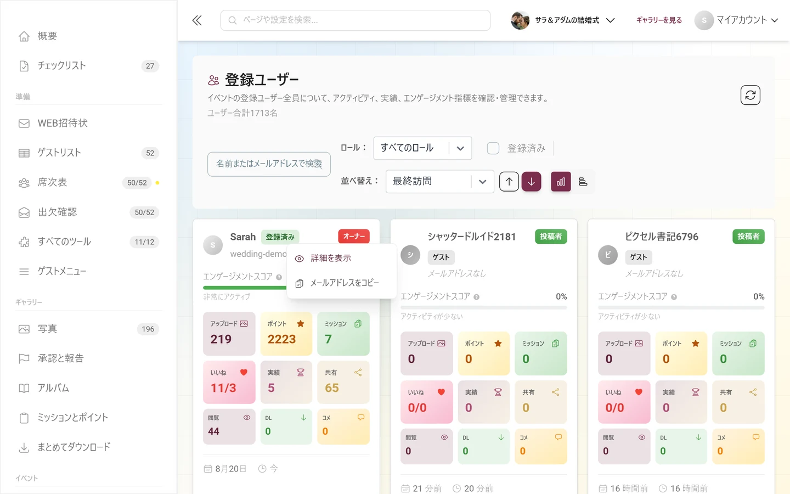The width and height of the screenshot is (790, 494).
Task: Click the search magnifier icon
Action: coord(233,20)
